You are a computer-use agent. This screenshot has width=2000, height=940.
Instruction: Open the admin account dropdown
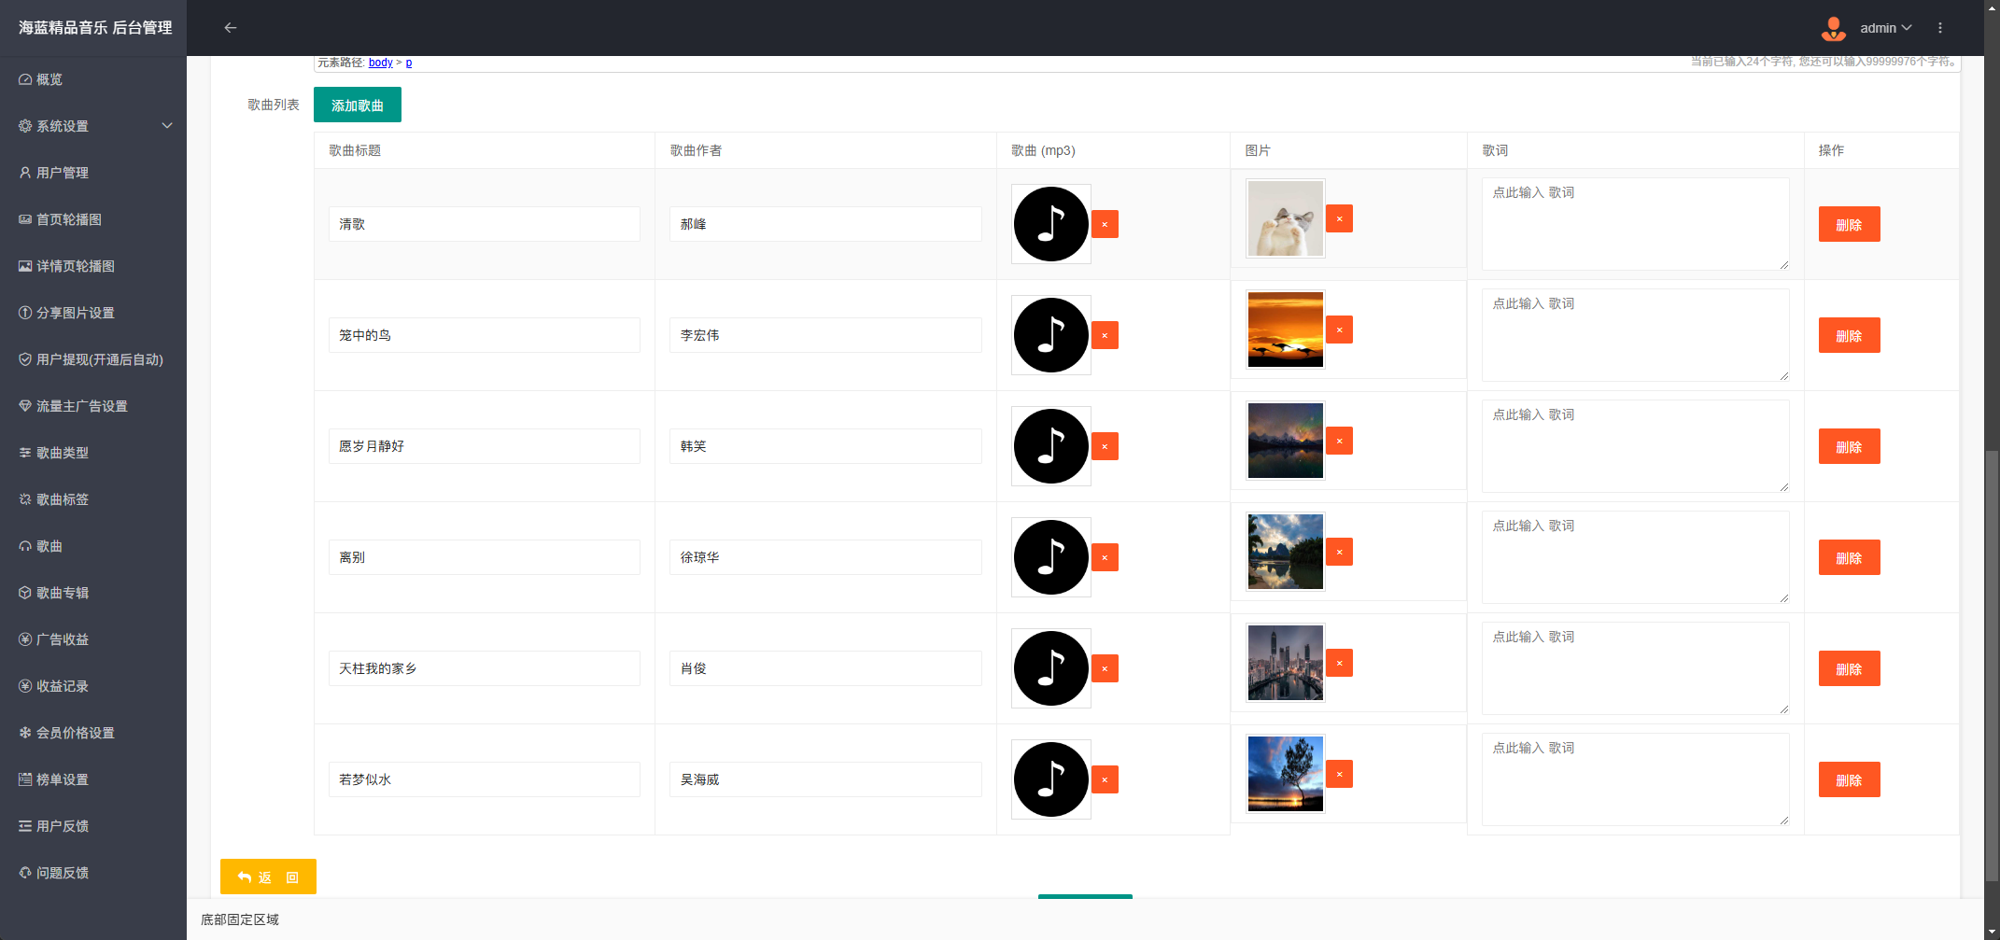(x=1886, y=28)
